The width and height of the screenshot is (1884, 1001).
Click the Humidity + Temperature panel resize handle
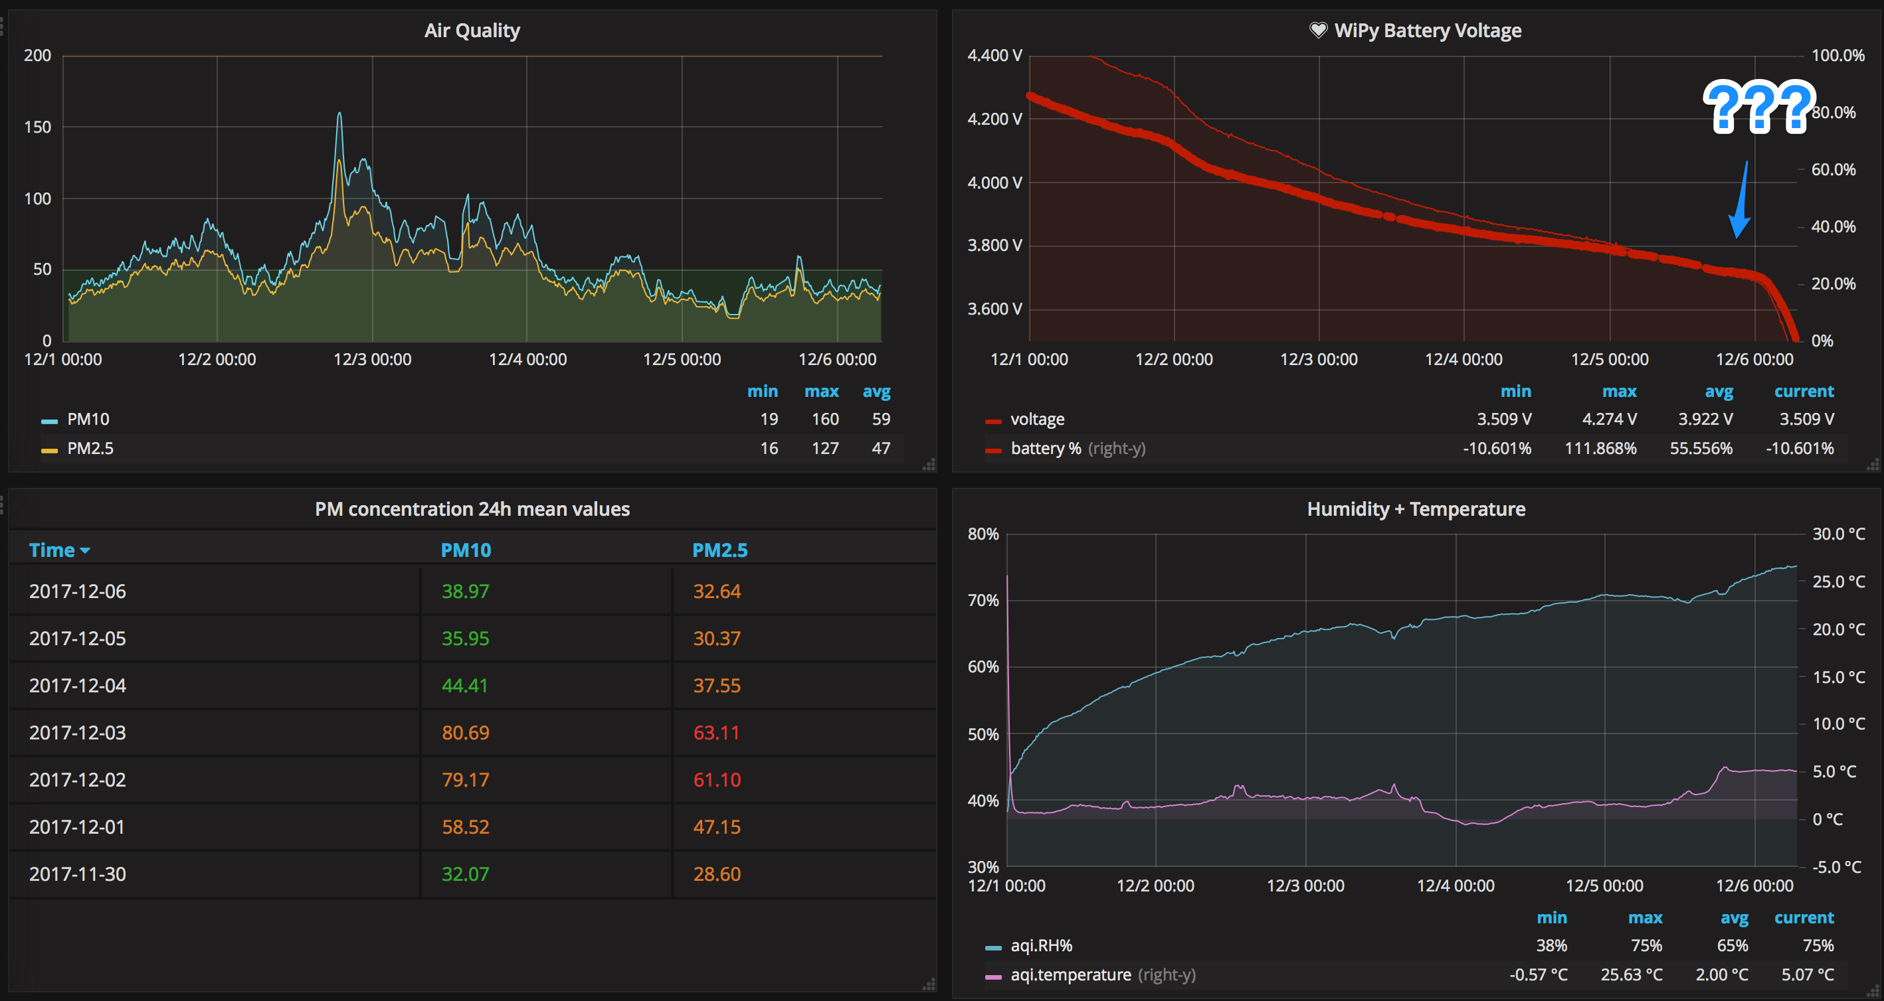tap(1873, 992)
